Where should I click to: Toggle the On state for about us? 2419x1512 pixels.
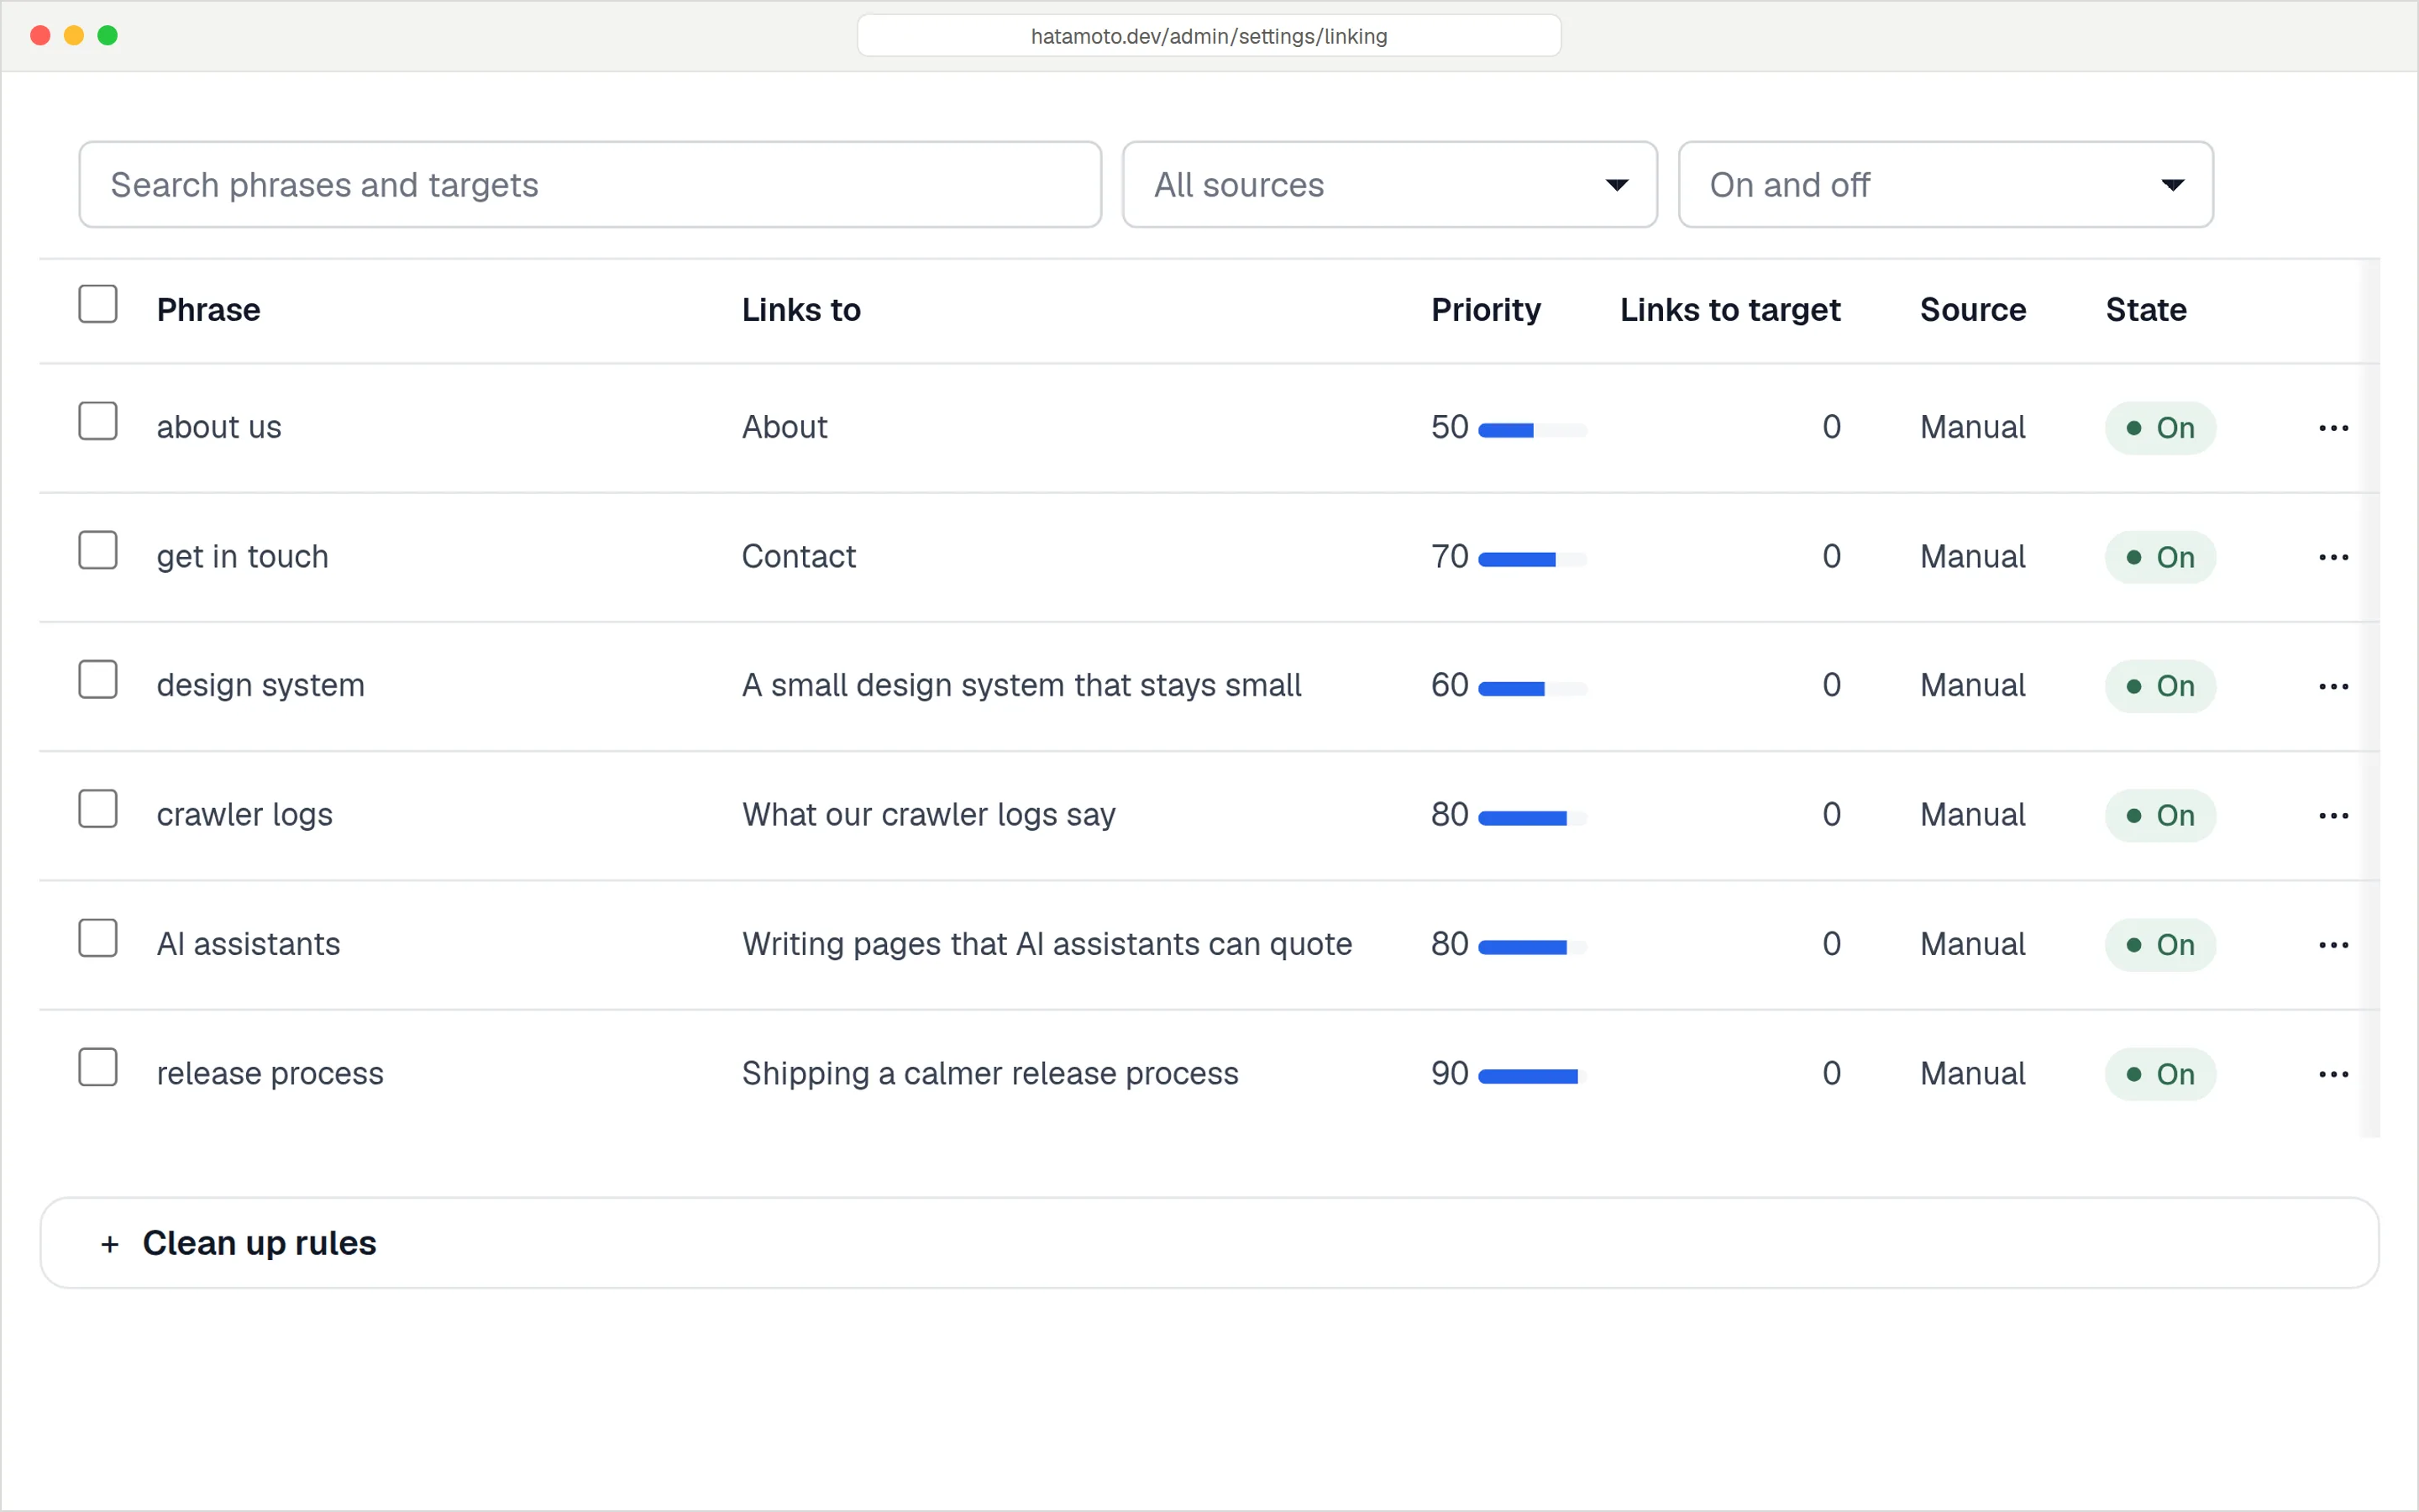click(x=2160, y=428)
